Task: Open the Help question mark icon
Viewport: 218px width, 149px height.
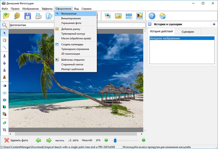Action: [152, 16]
